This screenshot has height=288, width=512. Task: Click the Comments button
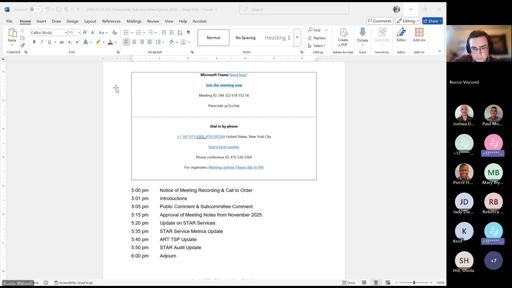click(379, 21)
